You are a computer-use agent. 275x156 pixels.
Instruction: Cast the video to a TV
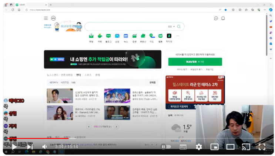tap(246, 147)
